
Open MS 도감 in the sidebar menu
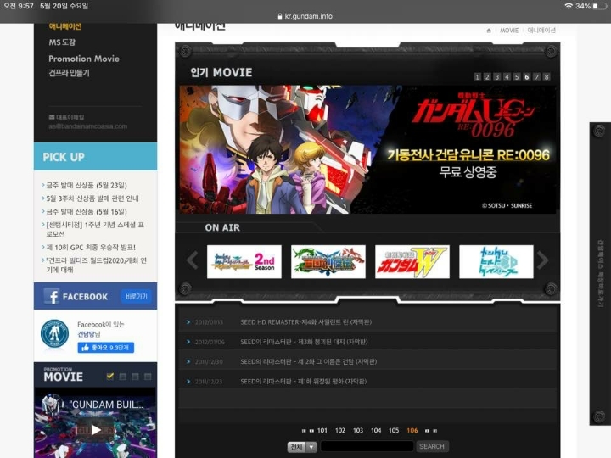point(62,42)
